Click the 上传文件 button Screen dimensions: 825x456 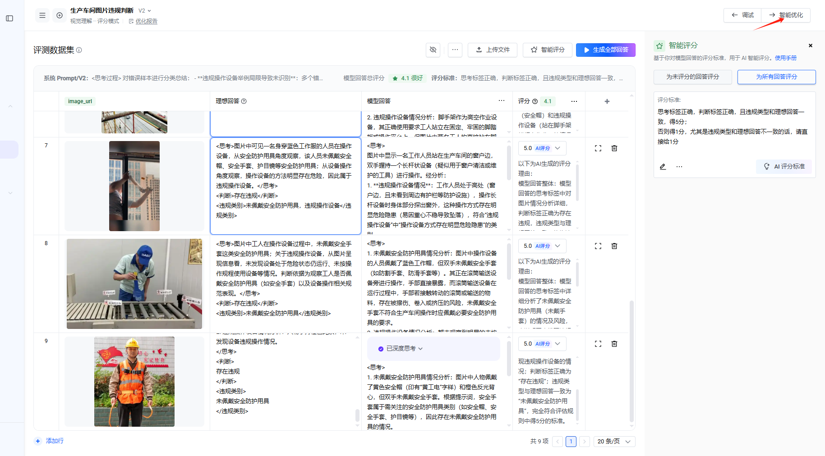pos(493,50)
